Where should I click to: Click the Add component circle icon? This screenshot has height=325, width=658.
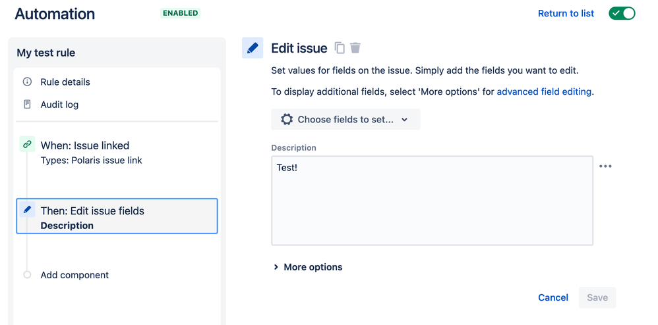pos(27,275)
